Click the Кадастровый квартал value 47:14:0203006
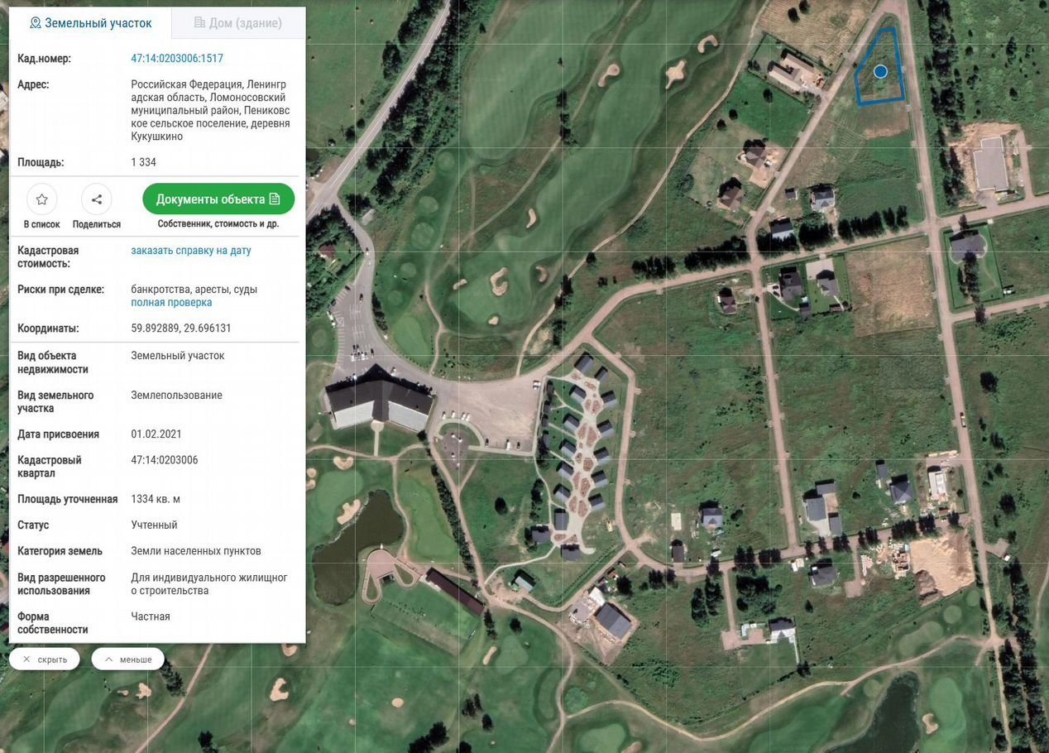1049x753 pixels. [165, 460]
